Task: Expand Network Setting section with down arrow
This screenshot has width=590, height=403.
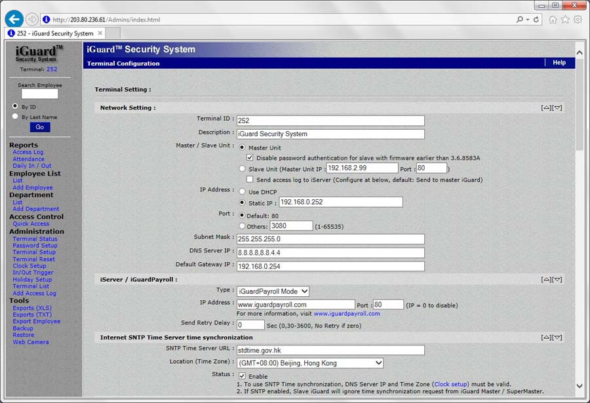Action: point(557,107)
